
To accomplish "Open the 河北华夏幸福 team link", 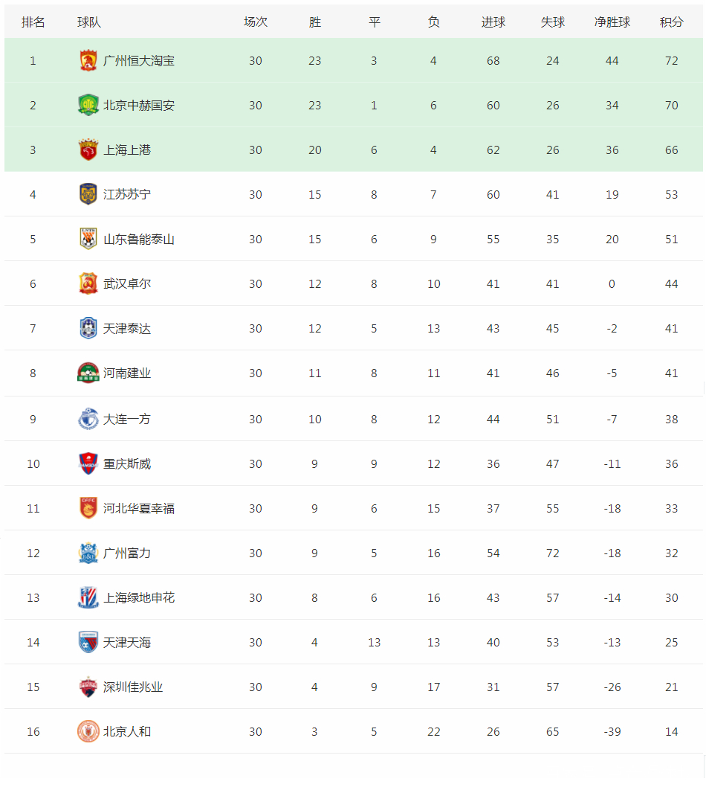I will pyautogui.click(x=139, y=508).
